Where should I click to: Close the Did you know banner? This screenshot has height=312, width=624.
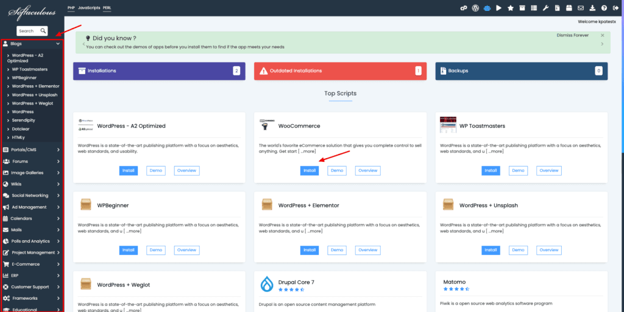(x=603, y=35)
